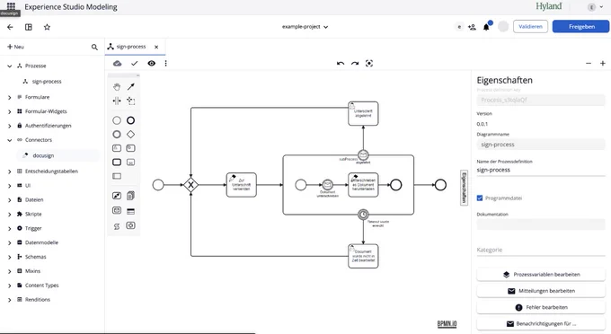Click Fehler bearbeiten button
The image size is (611, 334).
pos(541,307)
